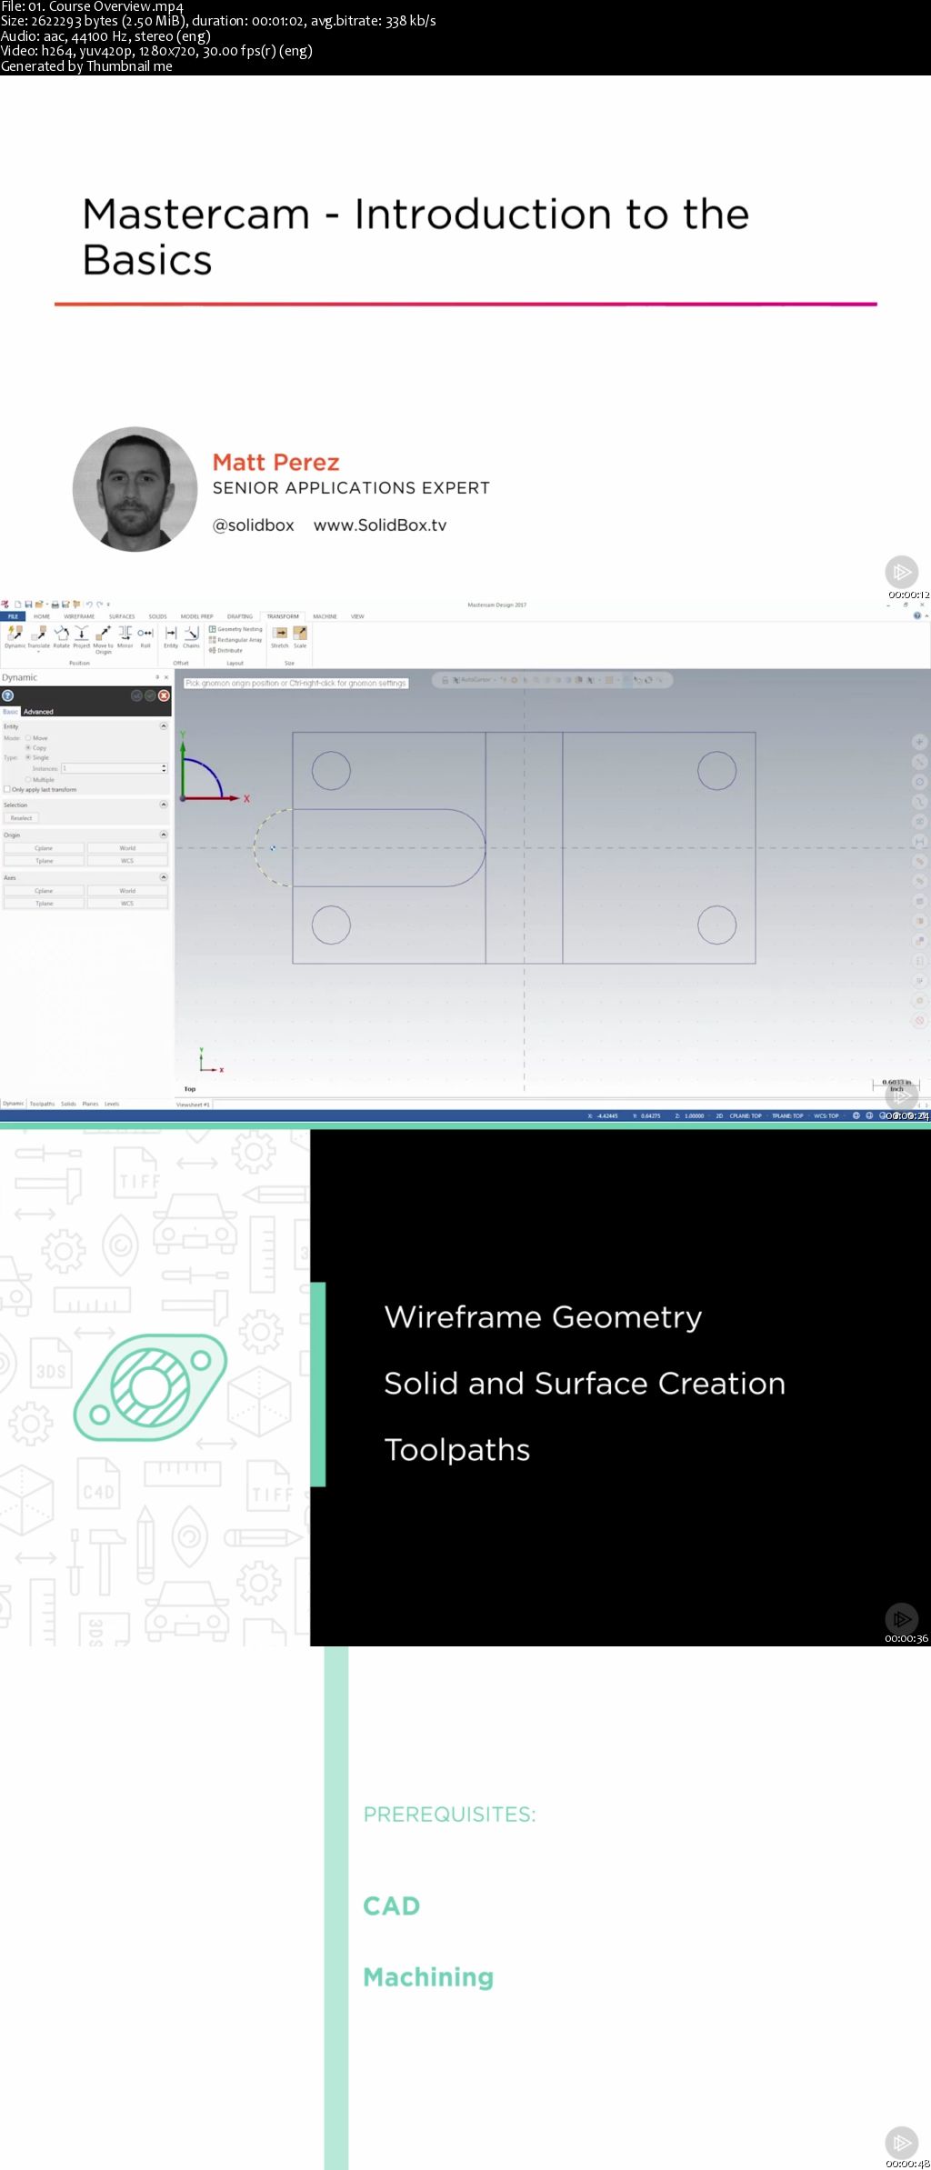Viewport: 931px width, 2170px height.
Task: Click Axes section World button
Action: (x=127, y=891)
